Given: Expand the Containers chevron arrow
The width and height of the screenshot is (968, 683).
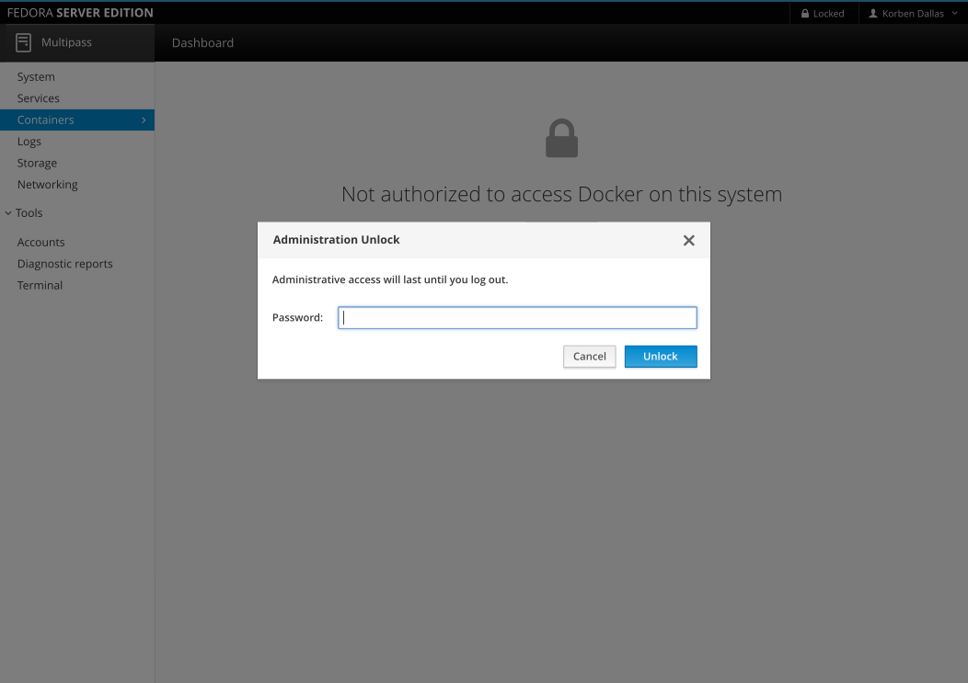Looking at the screenshot, I should click(144, 120).
